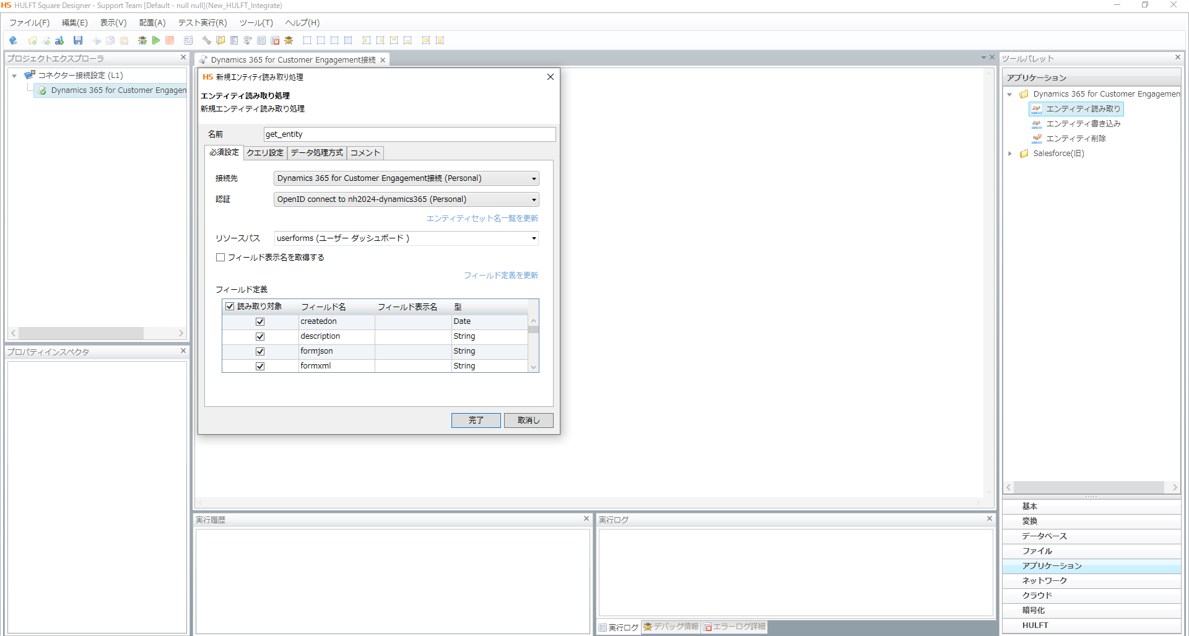Switch to the クエリ設定 tab
The height and width of the screenshot is (636, 1189).
point(265,153)
